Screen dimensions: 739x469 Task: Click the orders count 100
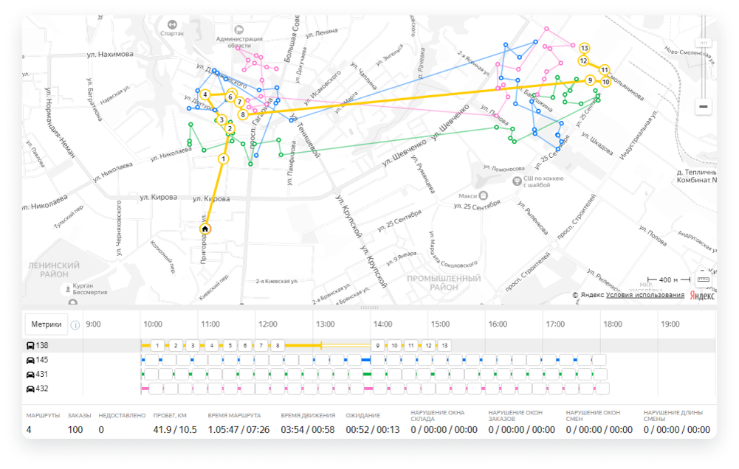(x=75, y=430)
